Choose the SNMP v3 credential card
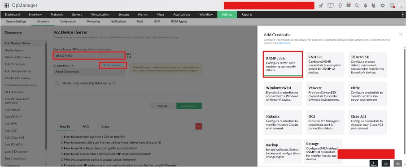Viewport: 406px width, 167px height. coord(325,64)
